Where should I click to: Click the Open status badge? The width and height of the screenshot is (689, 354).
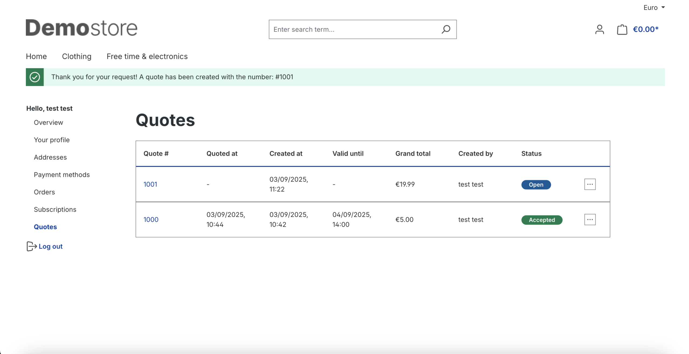click(x=536, y=185)
